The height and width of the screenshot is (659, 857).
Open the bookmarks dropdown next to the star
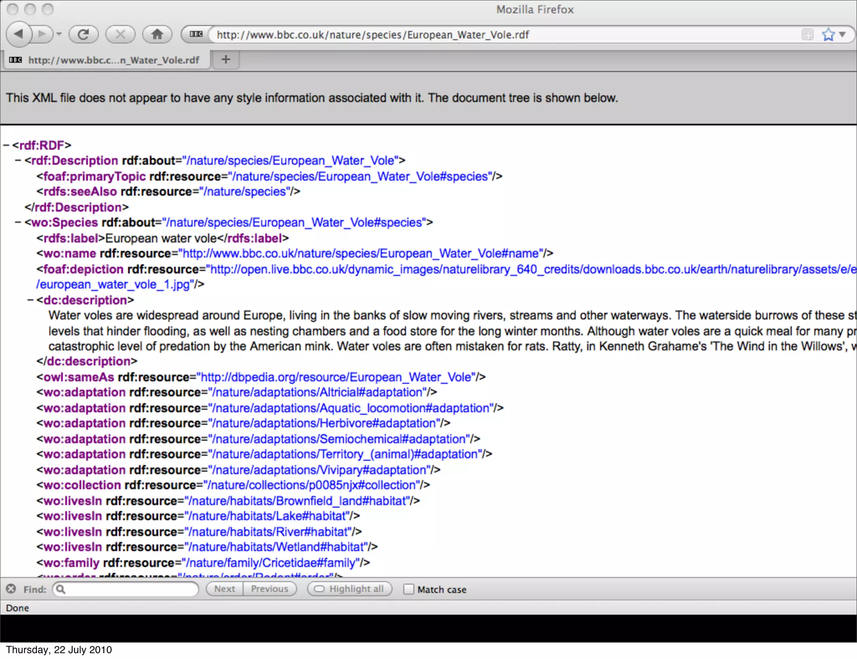842,34
